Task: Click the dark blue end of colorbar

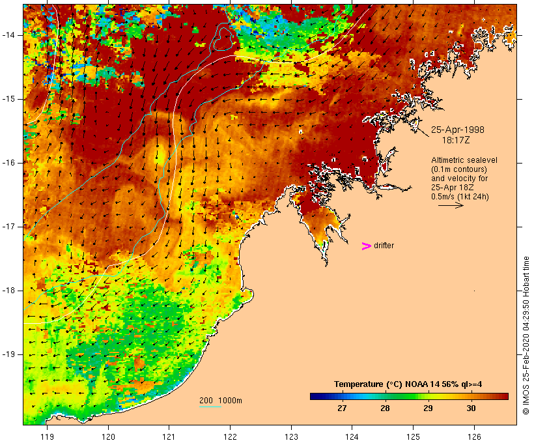Action: pyautogui.click(x=315, y=396)
